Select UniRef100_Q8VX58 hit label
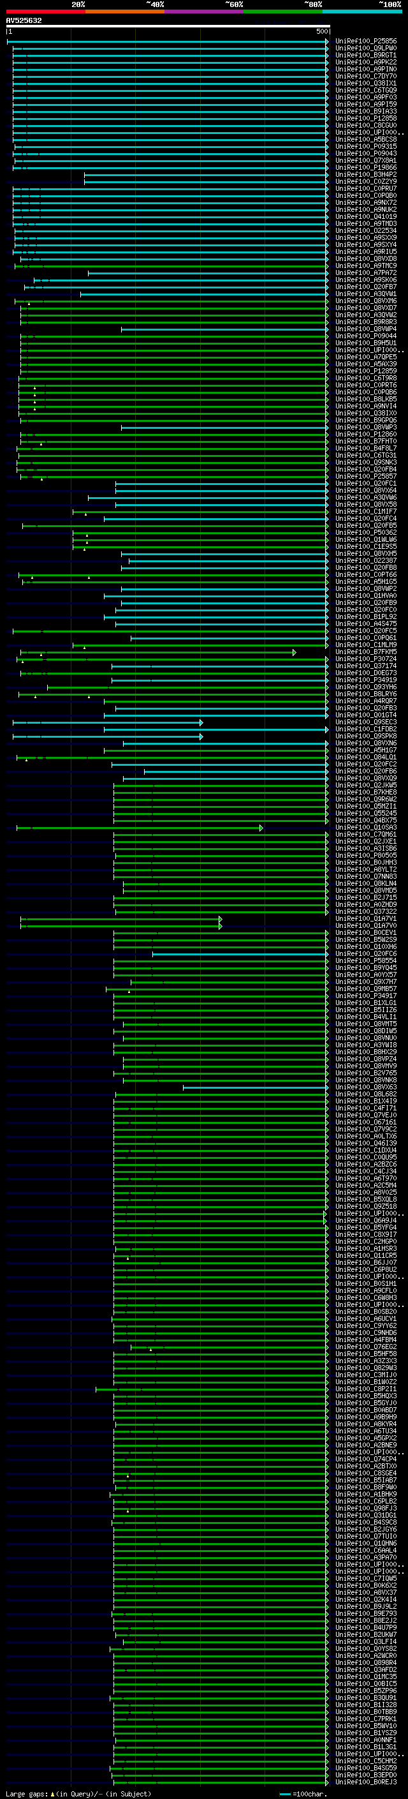 [366, 504]
